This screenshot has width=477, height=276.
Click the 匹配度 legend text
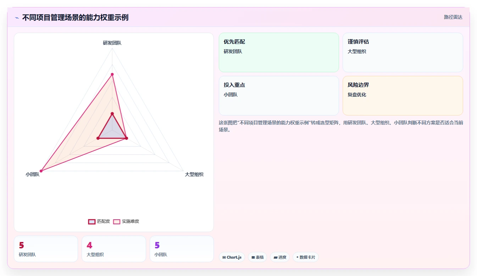coord(104,221)
